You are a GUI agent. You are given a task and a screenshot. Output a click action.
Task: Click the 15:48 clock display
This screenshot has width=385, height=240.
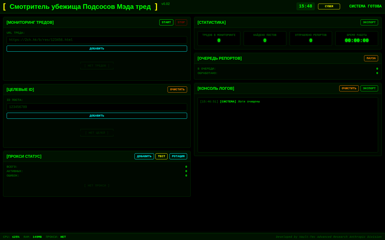click(306, 6)
